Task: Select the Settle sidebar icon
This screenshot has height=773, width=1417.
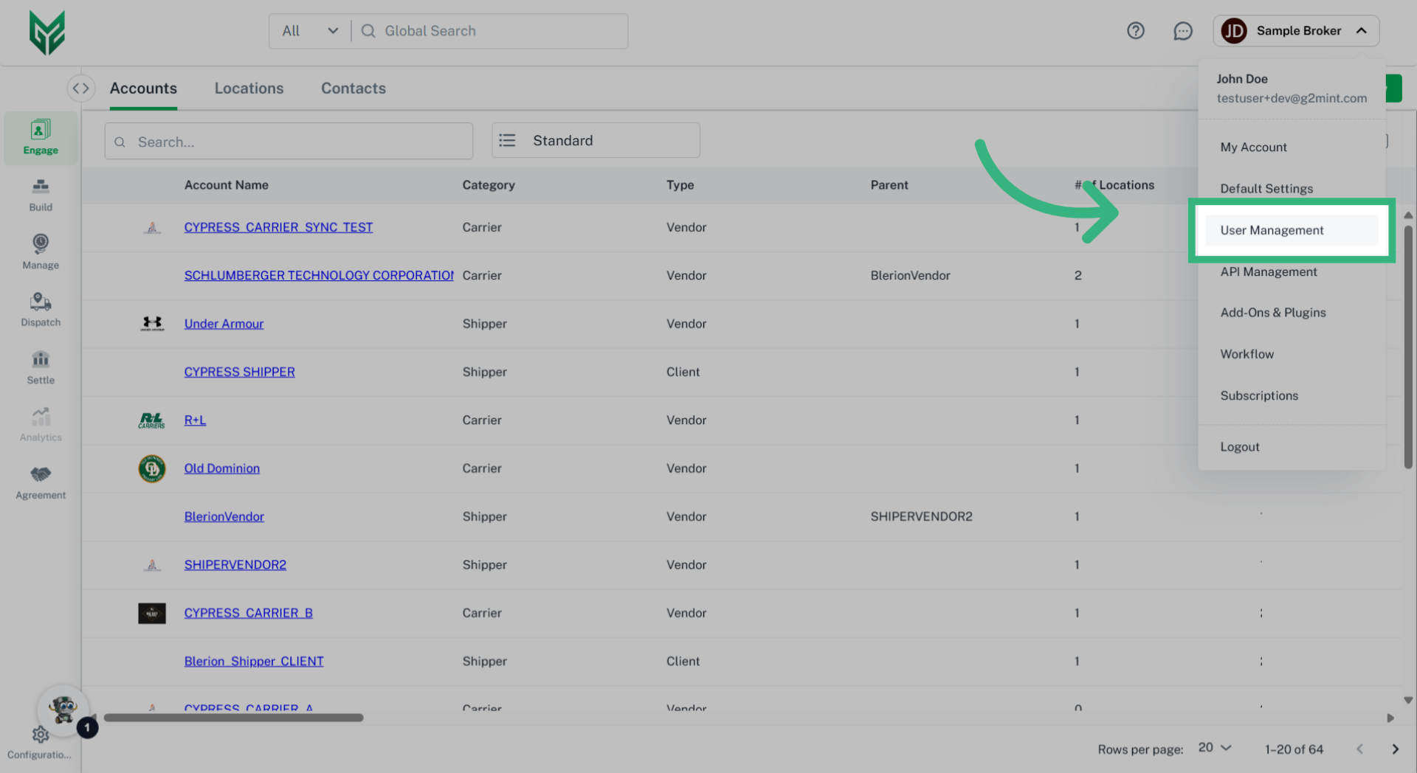Action: 40,367
